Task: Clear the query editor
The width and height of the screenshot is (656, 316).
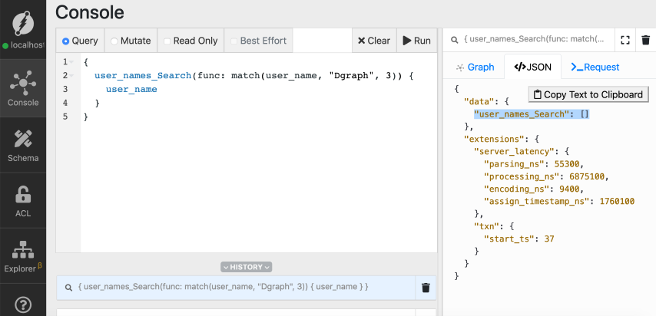Action: click(373, 41)
